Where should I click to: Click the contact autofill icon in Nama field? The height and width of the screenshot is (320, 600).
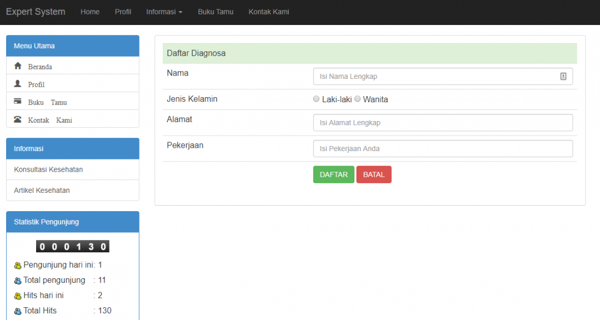click(563, 76)
